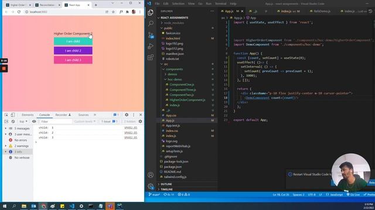Switch to the Sources tab in DevTools
375x210 pixels.
click(83, 115)
